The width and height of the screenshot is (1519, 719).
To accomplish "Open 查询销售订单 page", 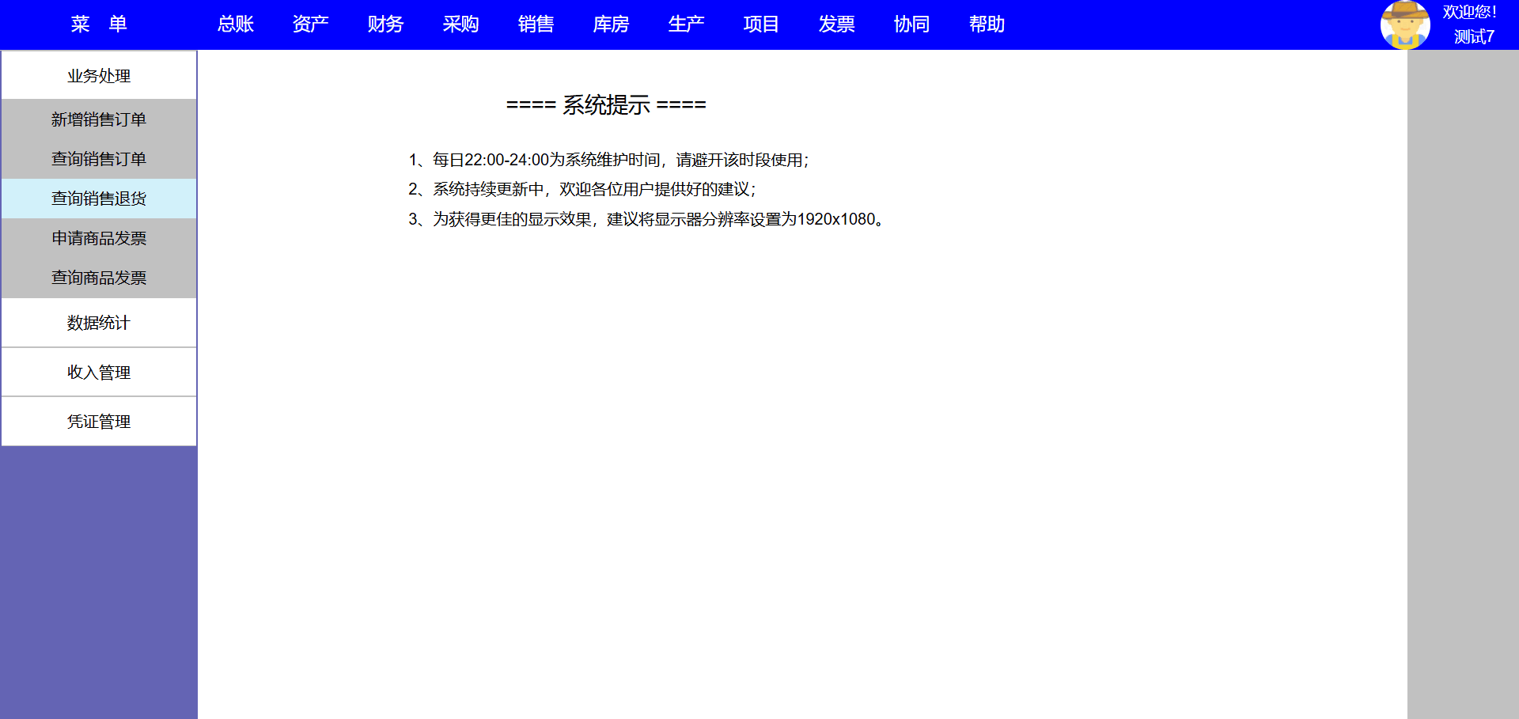I will pyautogui.click(x=99, y=159).
